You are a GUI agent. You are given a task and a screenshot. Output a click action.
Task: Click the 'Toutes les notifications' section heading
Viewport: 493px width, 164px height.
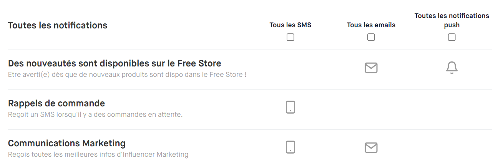[58, 26]
